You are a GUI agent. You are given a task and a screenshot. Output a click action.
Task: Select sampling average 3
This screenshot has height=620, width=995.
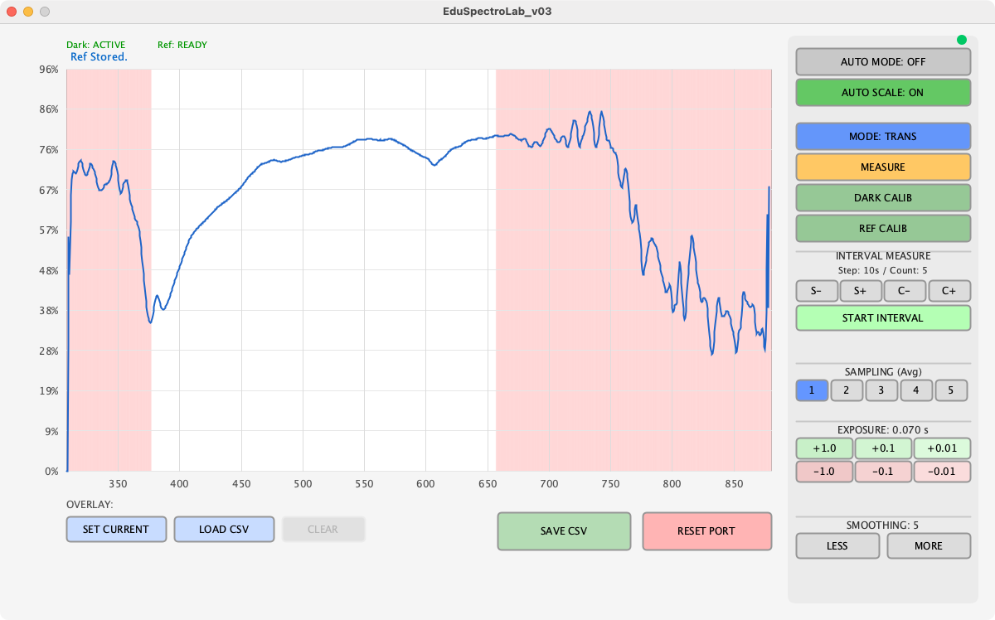(x=882, y=390)
